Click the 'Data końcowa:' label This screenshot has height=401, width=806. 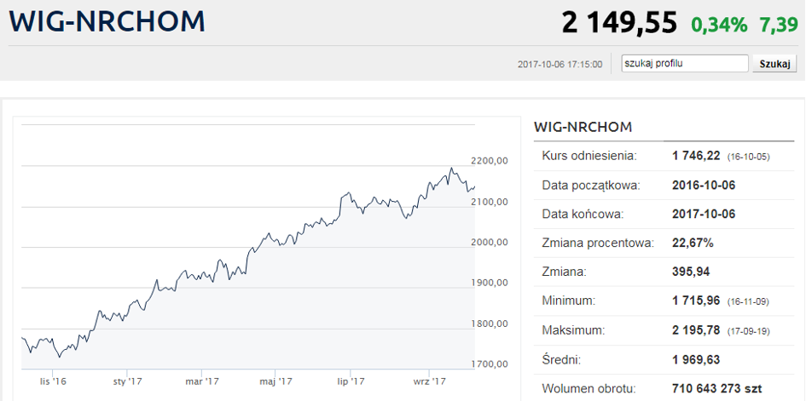(583, 214)
